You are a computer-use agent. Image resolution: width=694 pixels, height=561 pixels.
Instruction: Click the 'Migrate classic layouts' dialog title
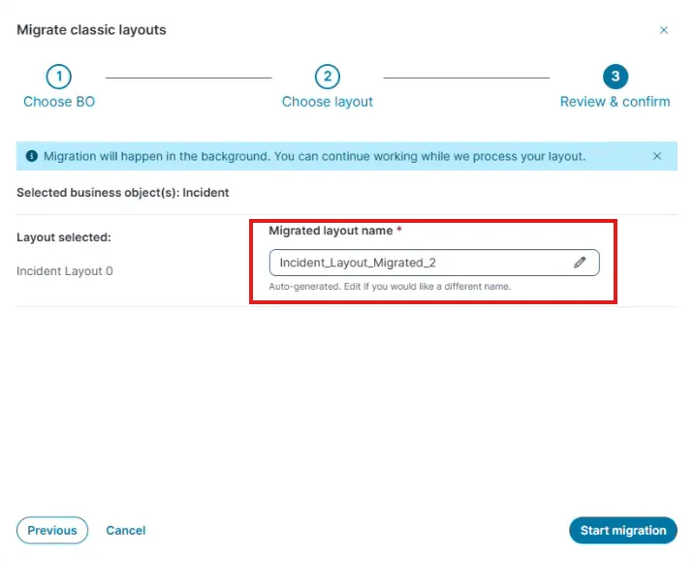click(91, 30)
